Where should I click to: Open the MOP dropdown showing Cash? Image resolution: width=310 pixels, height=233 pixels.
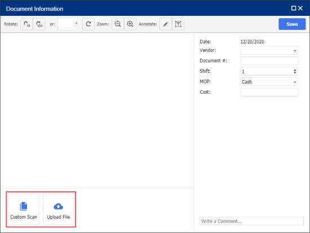point(269,82)
